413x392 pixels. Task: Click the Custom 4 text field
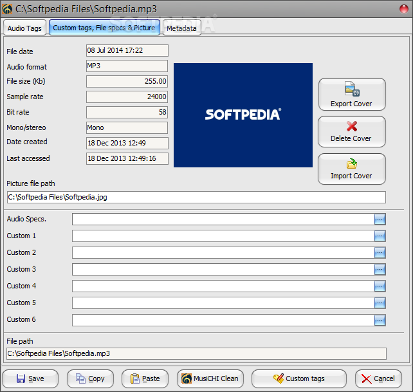223,286
